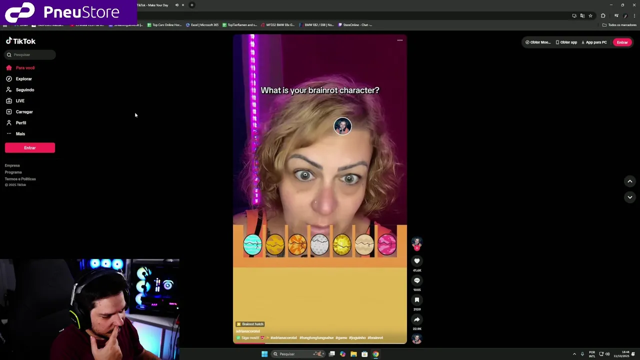Click the red Entrar button in the sidebar

30,147
